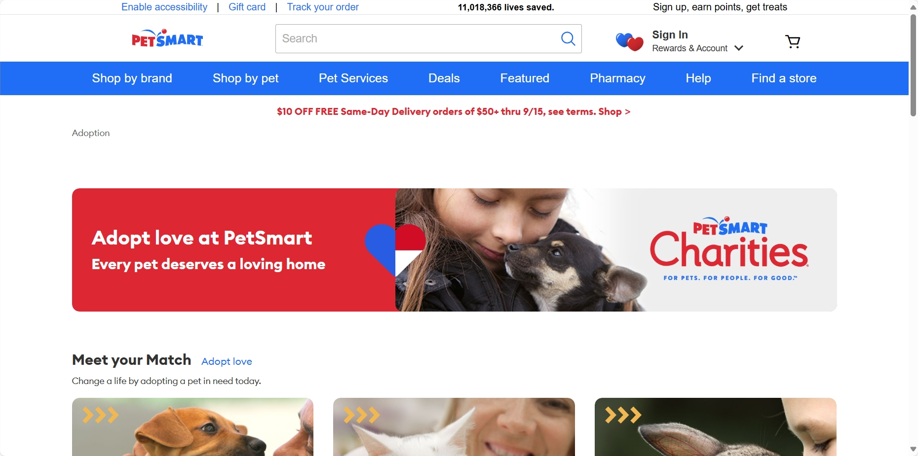Click the PetSmart logo
This screenshot has width=918, height=456.
click(167, 38)
